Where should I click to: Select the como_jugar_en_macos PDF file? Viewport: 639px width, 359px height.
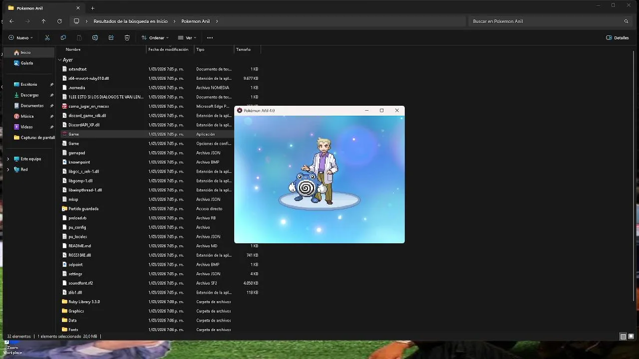click(88, 106)
